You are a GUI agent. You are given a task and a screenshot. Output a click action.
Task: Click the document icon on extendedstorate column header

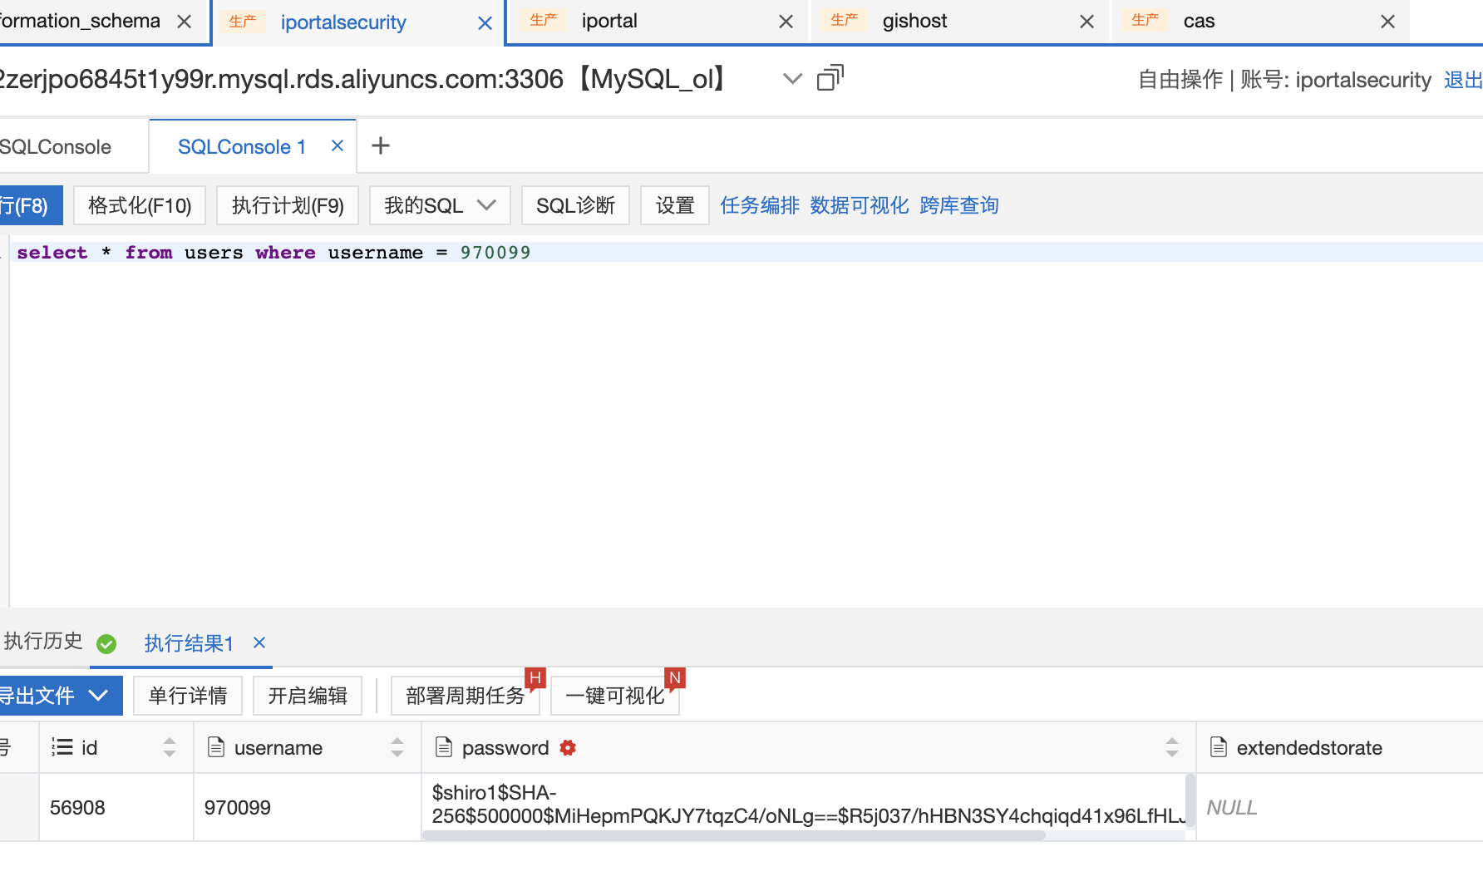(x=1219, y=746)
